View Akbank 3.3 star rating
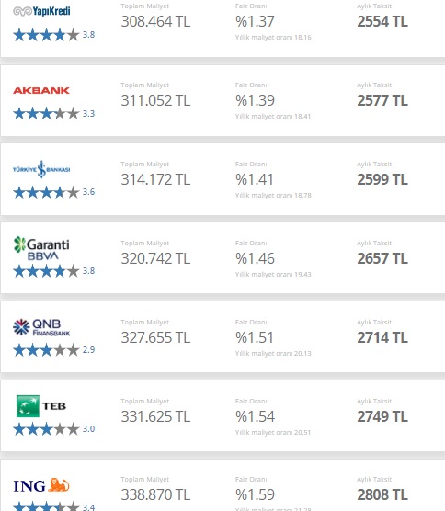This screenshot has width=445, height=511. click(54, 114)
